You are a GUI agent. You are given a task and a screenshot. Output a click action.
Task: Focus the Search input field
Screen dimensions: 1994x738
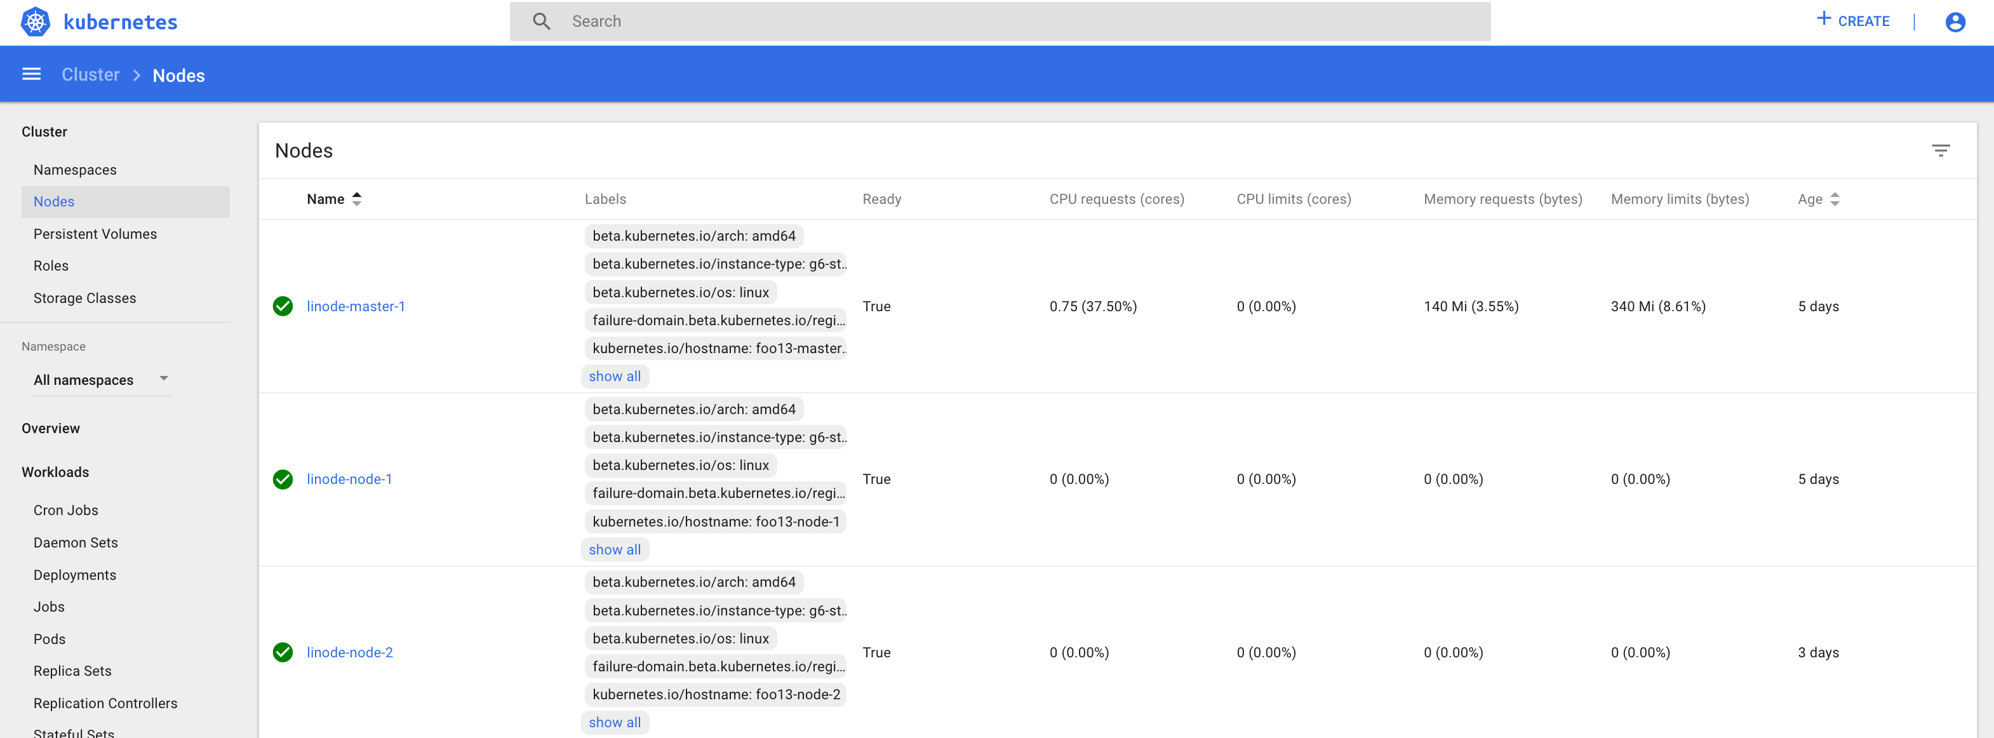pos(1000,22)
